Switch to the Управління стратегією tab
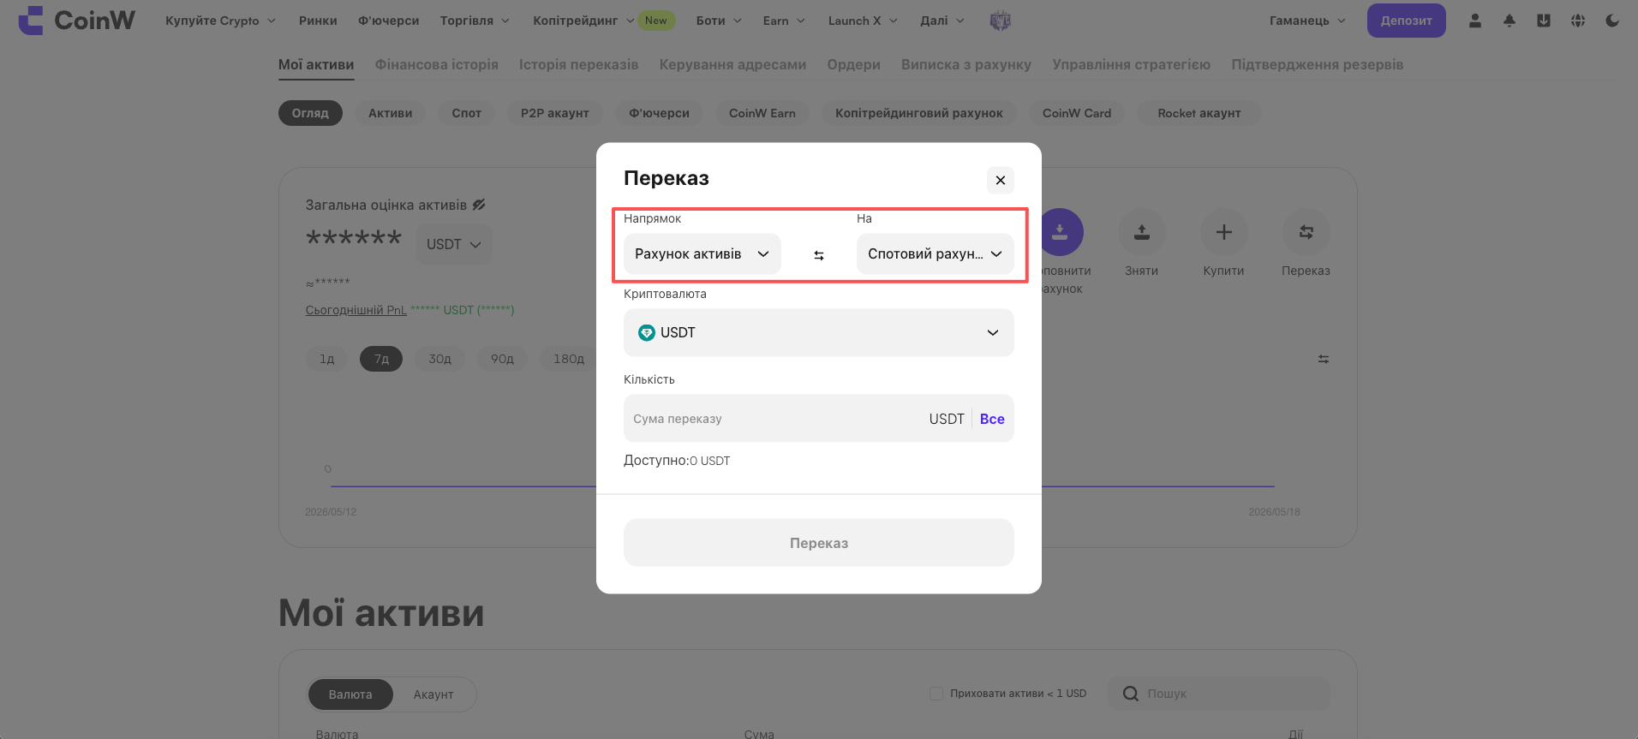The width and height of the screenshot is (1638, 739). click(1132, 64)
